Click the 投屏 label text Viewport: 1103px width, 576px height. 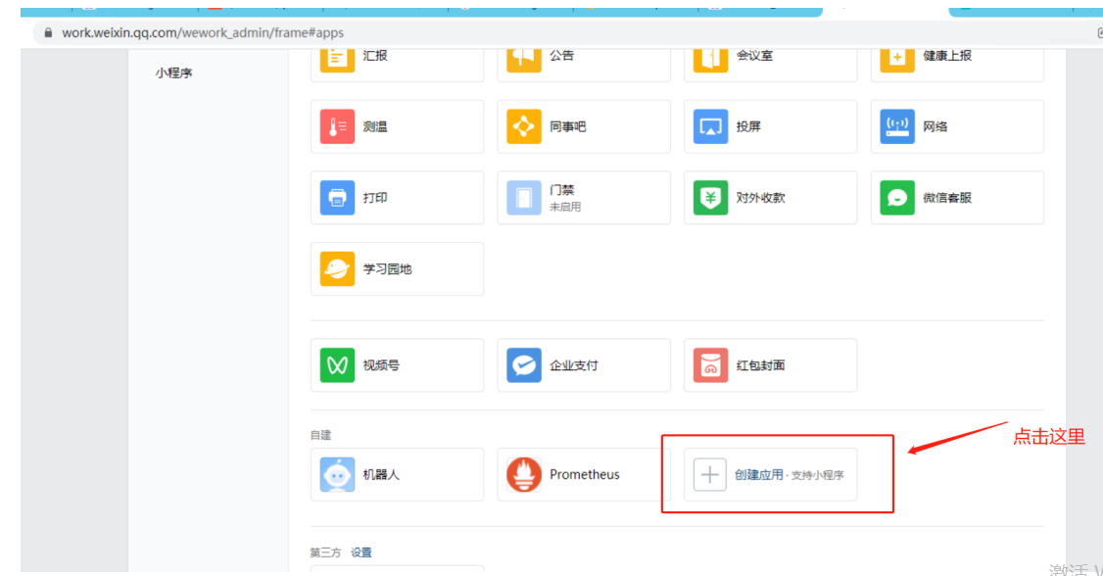click(748, 126)
